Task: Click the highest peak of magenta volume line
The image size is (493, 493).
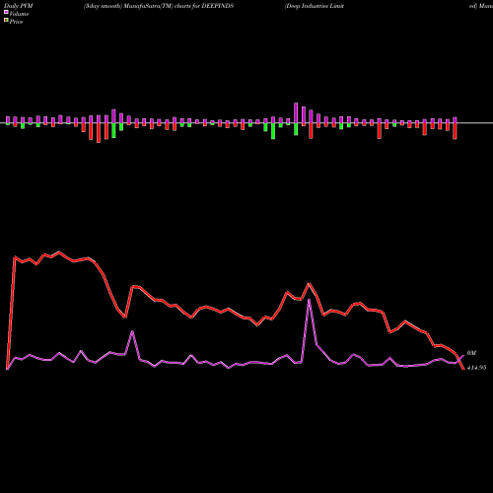Action: (309, 300)
